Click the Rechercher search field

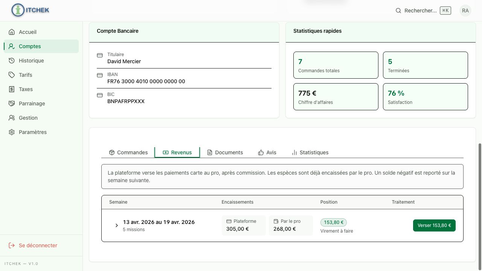point(423,11)
